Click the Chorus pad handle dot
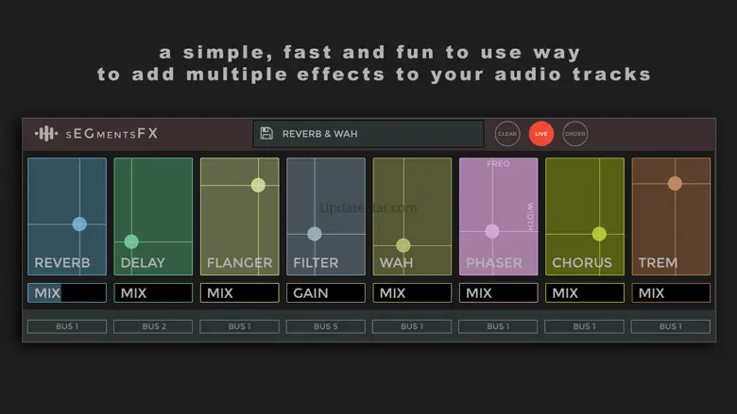This screenshot has height=414, width=737. 599,234
